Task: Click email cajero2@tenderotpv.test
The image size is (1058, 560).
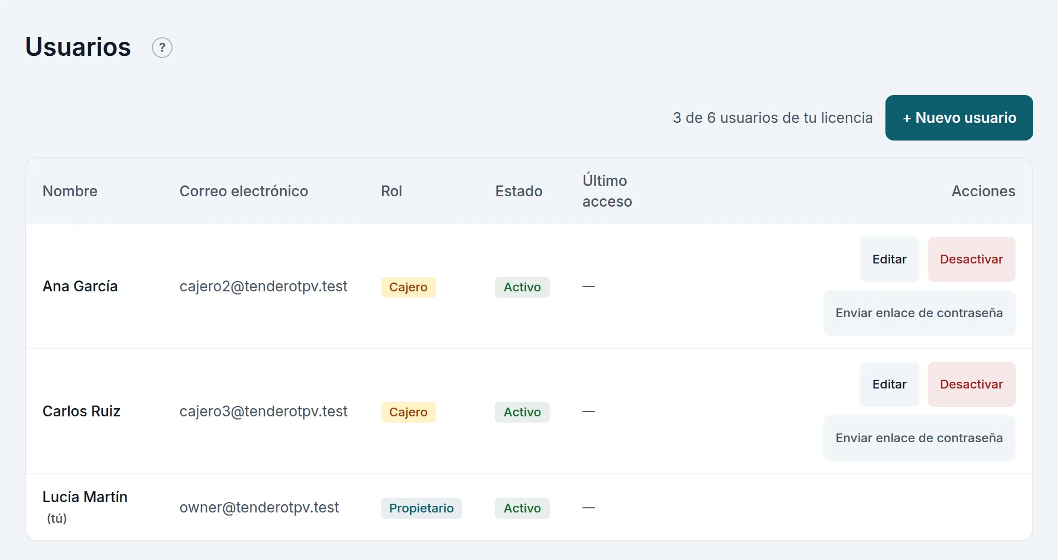Action: (x=263, y=286)
